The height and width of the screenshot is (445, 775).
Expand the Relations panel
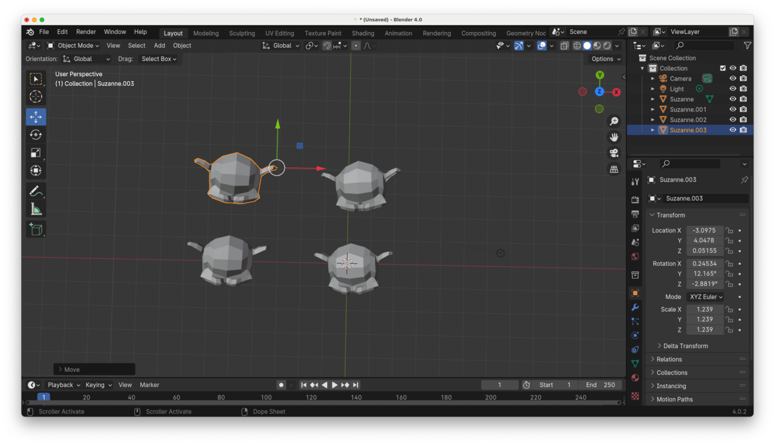coord(697,359)
